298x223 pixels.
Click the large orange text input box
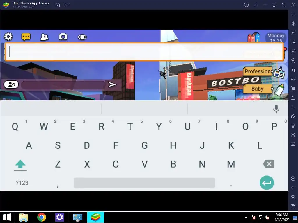[x=144, y=52]
